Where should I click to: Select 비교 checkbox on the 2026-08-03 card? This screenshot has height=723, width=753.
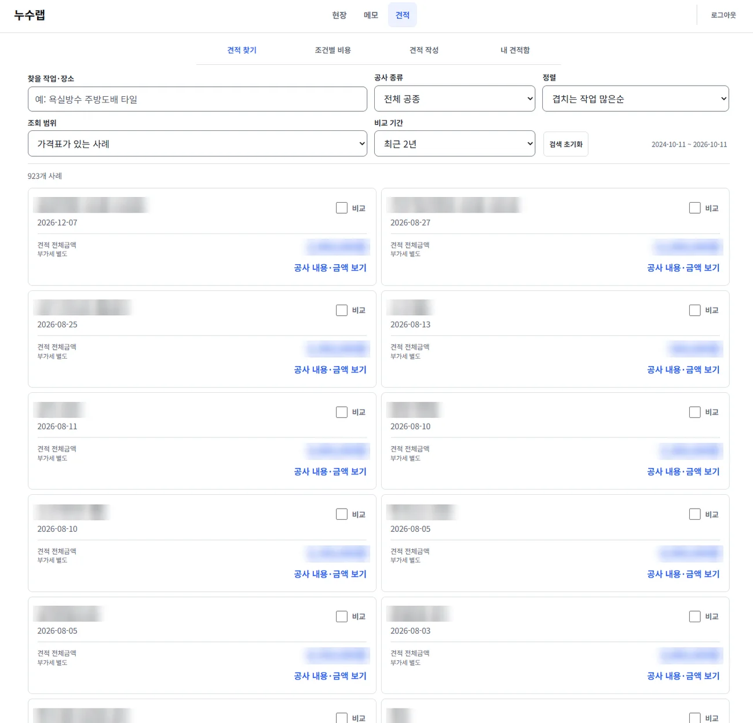click(x=695, y=617)
